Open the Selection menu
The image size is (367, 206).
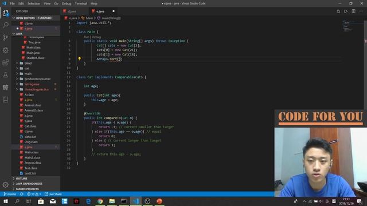pyautogui.click(x=34, y=3)
